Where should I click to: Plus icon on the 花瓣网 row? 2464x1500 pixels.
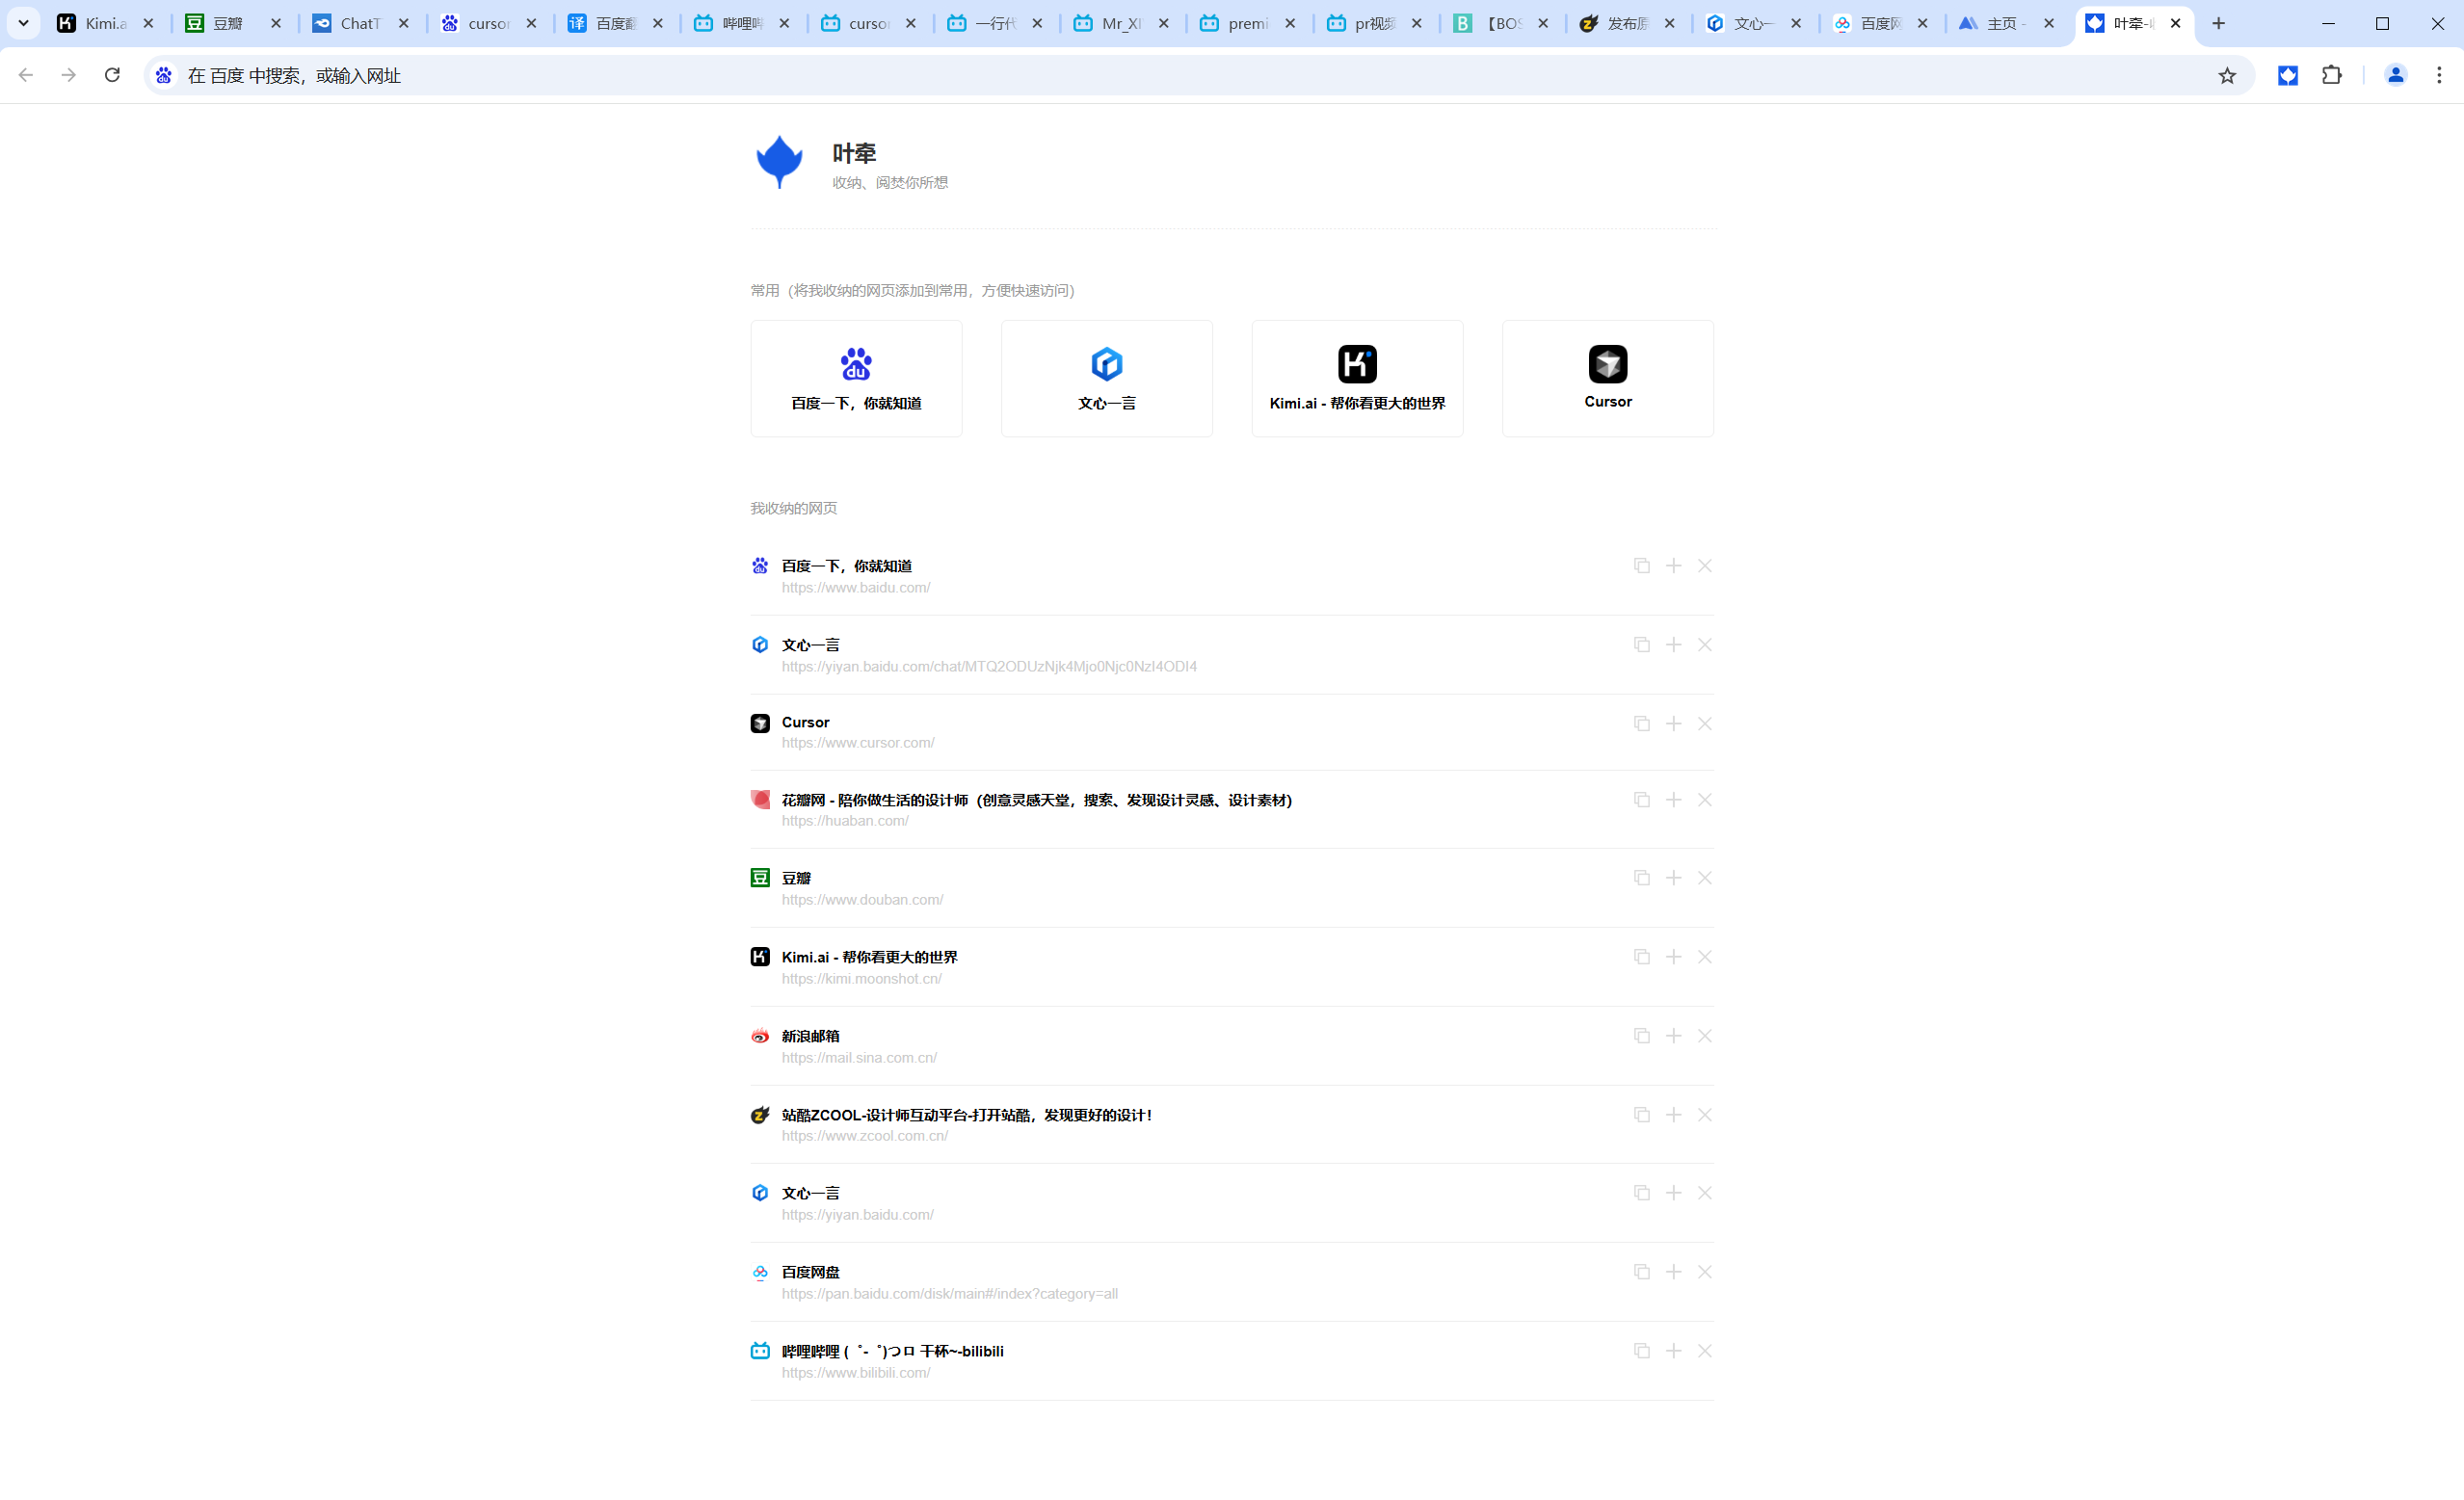point(1673,800)
